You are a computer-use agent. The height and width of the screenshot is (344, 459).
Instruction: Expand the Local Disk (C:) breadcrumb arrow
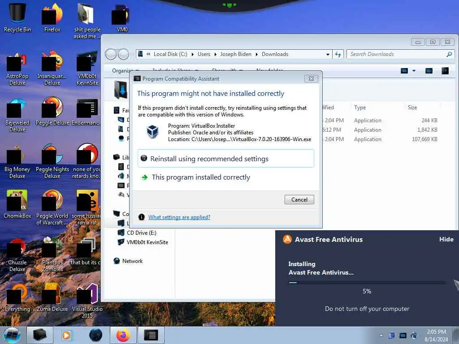click(193, 54)
